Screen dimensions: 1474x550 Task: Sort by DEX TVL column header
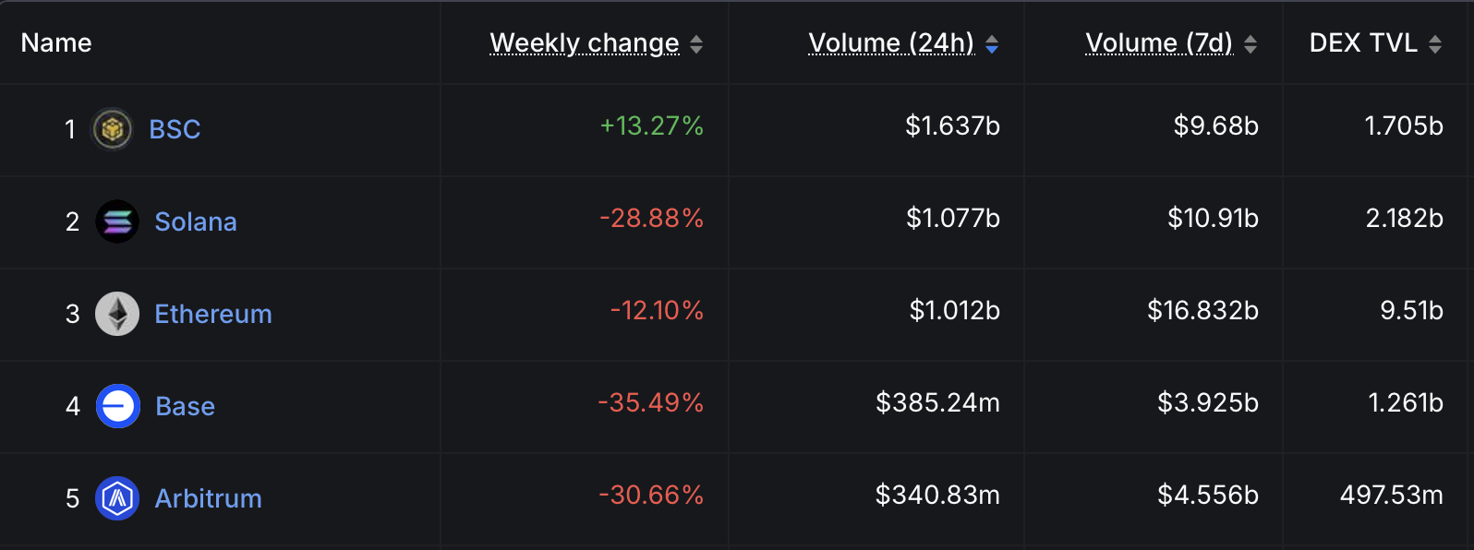click(x=1363, y=43)
